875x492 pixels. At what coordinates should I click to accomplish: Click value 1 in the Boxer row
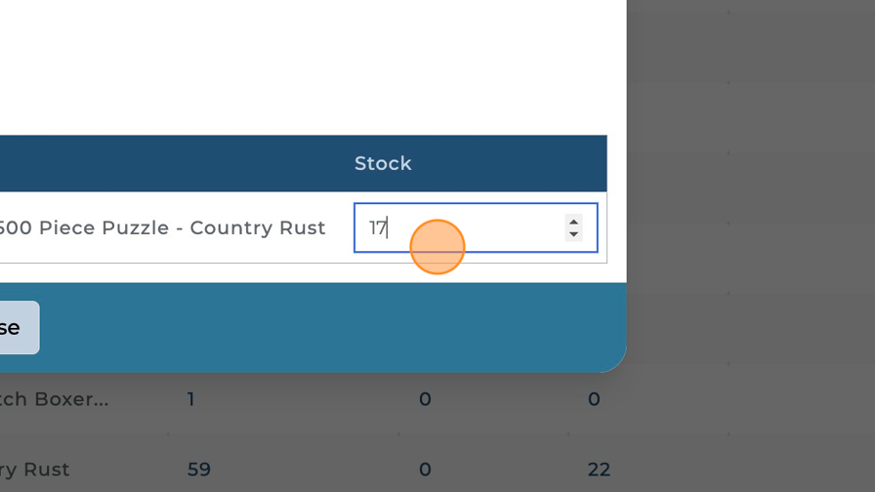tap(191, 399)
